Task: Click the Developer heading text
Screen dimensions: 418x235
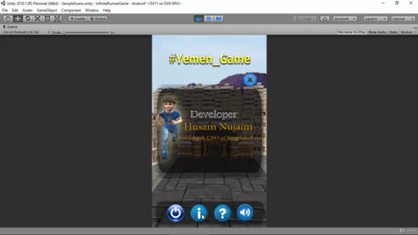Action: [x=214, y=114]
